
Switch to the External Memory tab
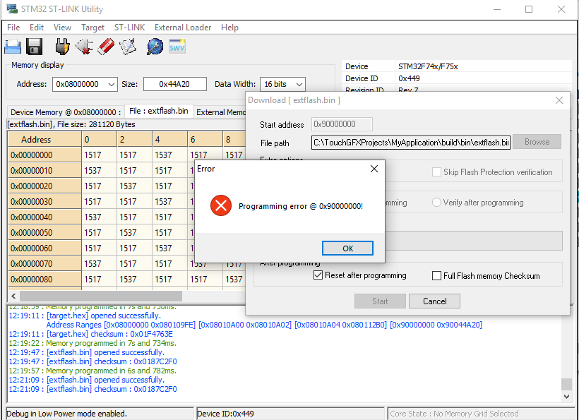[x=220, y=112]
